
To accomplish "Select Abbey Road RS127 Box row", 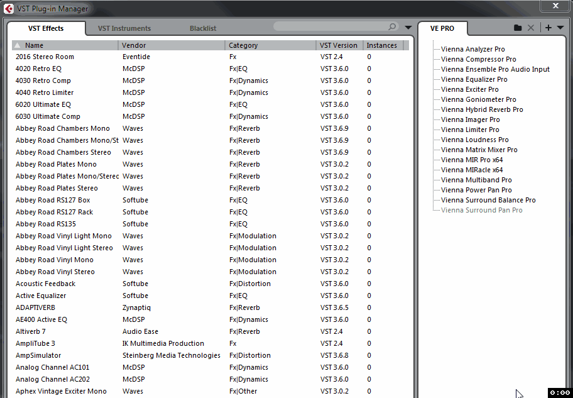I will click(x=210, y=200).
